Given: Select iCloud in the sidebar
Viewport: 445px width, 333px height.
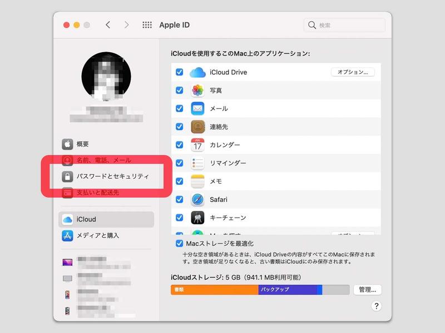Looking at the screenshot, I should click(106, 219).
